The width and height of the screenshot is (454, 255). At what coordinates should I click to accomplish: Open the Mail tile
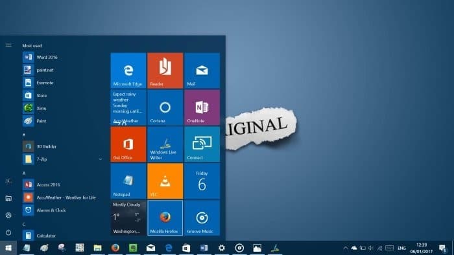(x=202, y=71)
